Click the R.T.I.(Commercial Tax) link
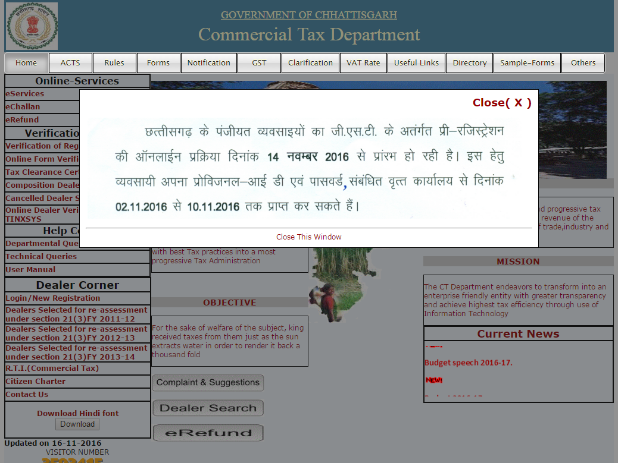618x463 pixels. [x=52, y=368]
